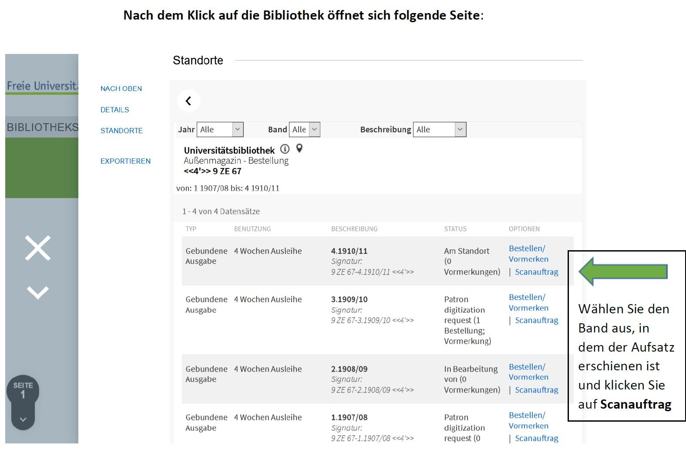Open Scanauftrag for volume 1.1907/08

[536, 438]
